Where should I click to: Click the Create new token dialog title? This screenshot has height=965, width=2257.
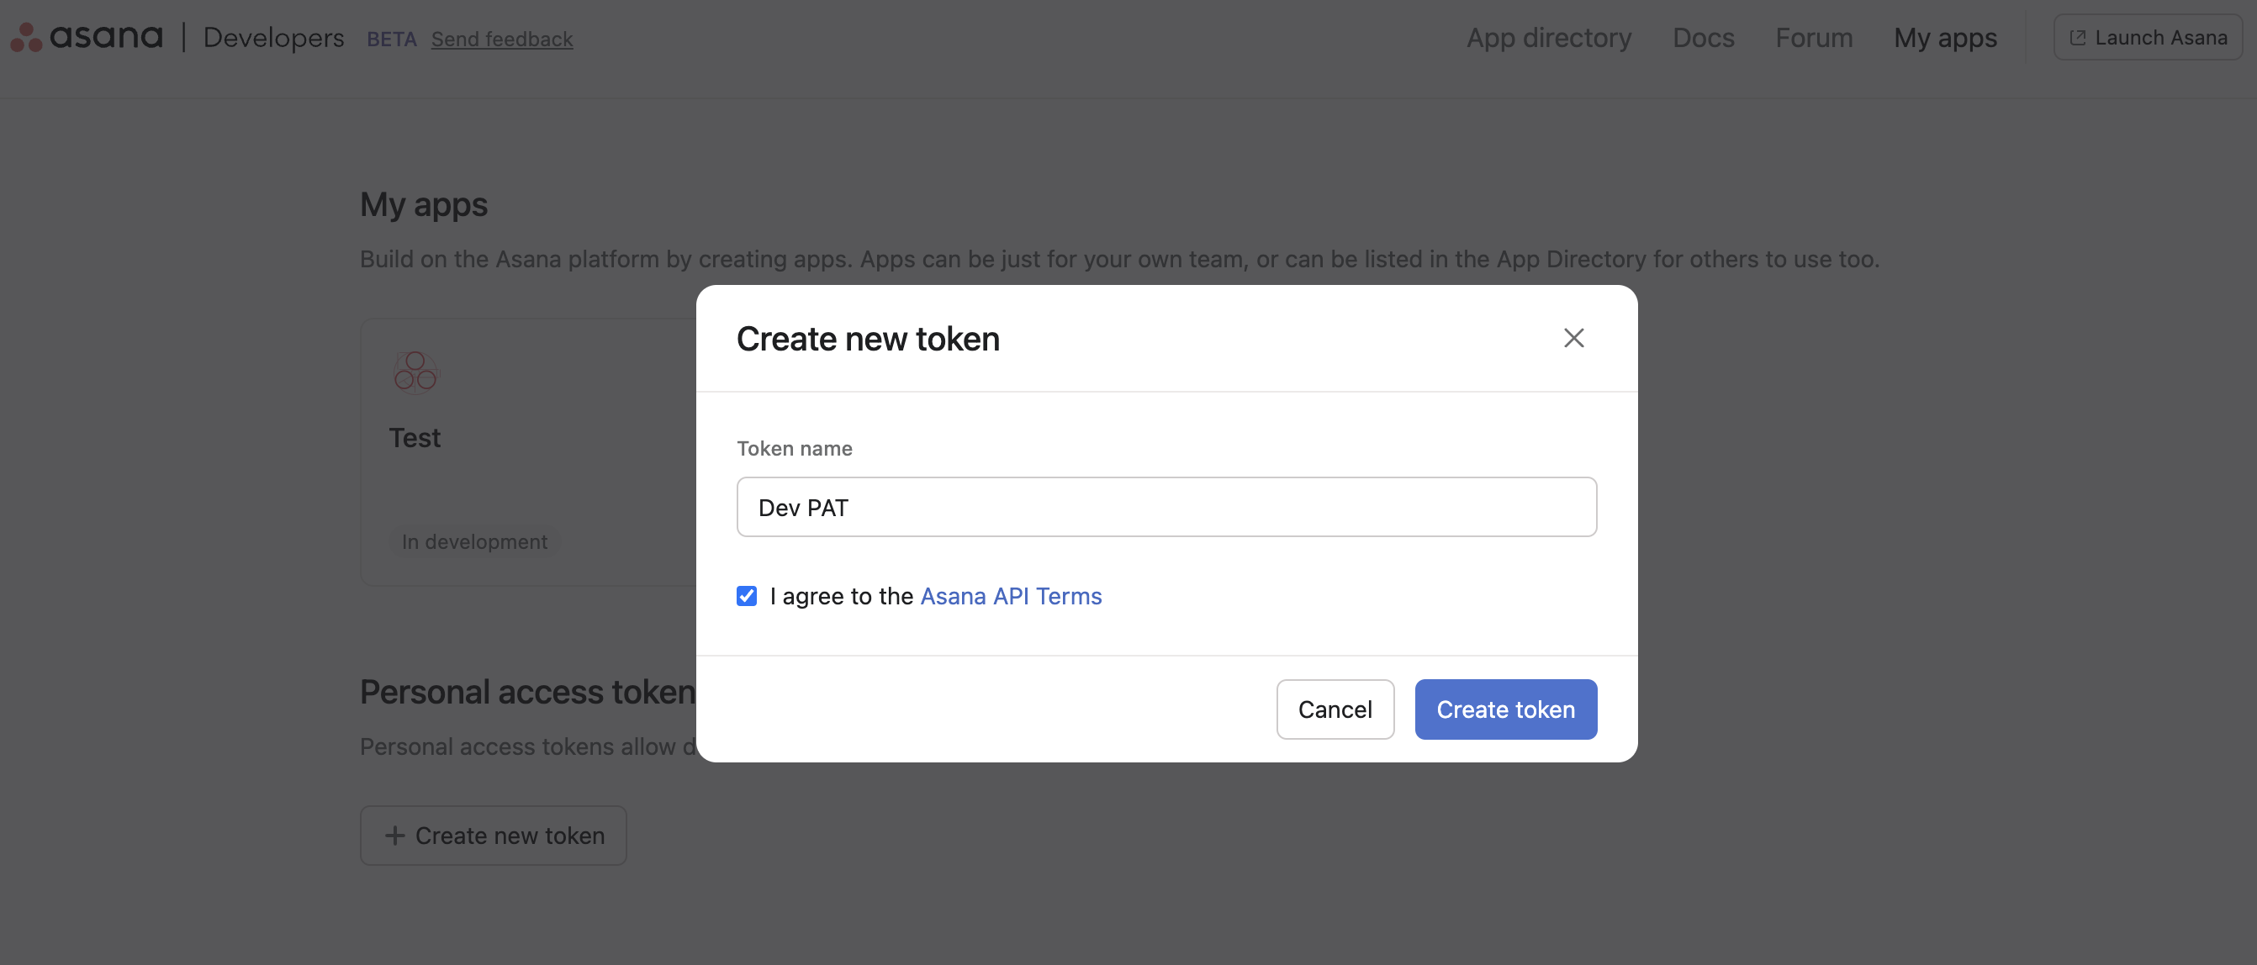point(868,339)
